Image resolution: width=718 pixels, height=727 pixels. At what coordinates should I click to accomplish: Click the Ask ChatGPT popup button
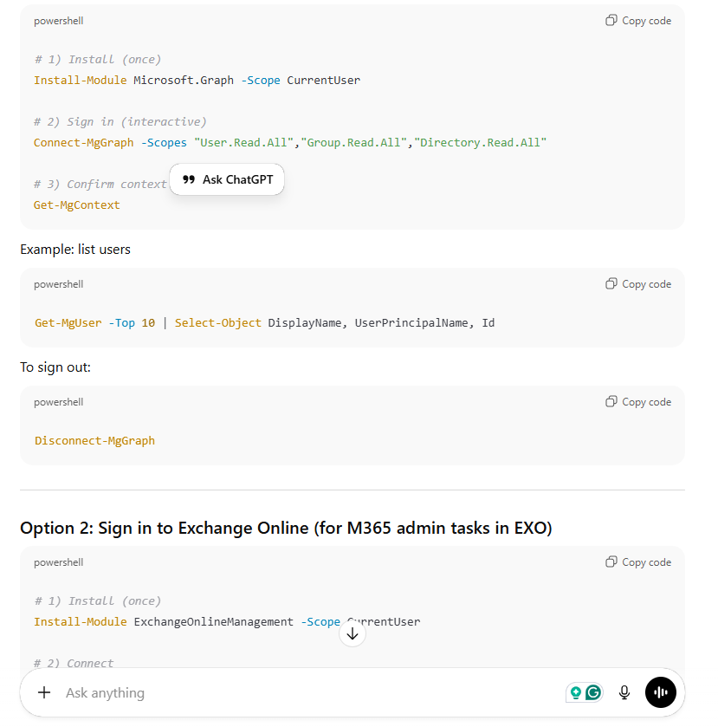pyautogui.click(x=227, y=179)
